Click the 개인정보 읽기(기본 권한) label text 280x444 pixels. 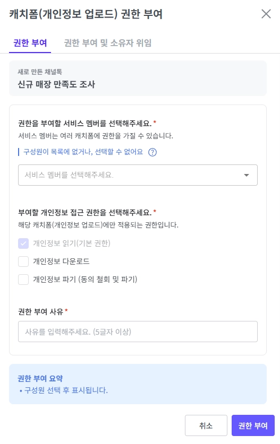click(72, 243)
